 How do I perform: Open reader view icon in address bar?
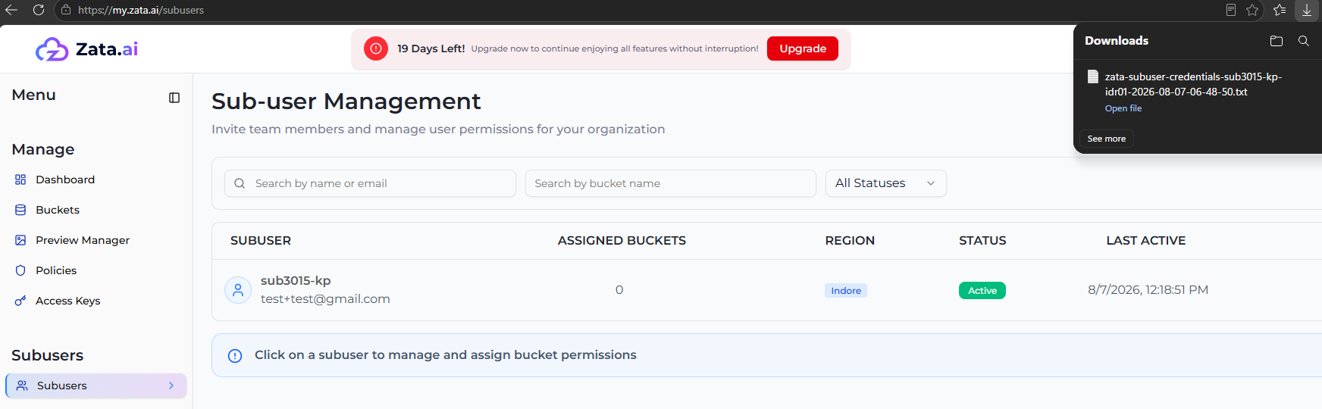(x=1231, y=10)
